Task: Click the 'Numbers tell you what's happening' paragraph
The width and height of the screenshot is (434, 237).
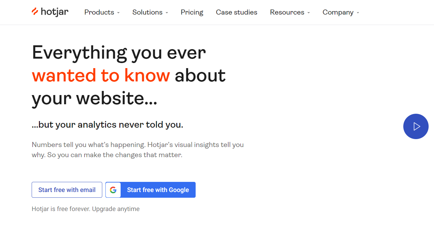Action: (138, 150)
